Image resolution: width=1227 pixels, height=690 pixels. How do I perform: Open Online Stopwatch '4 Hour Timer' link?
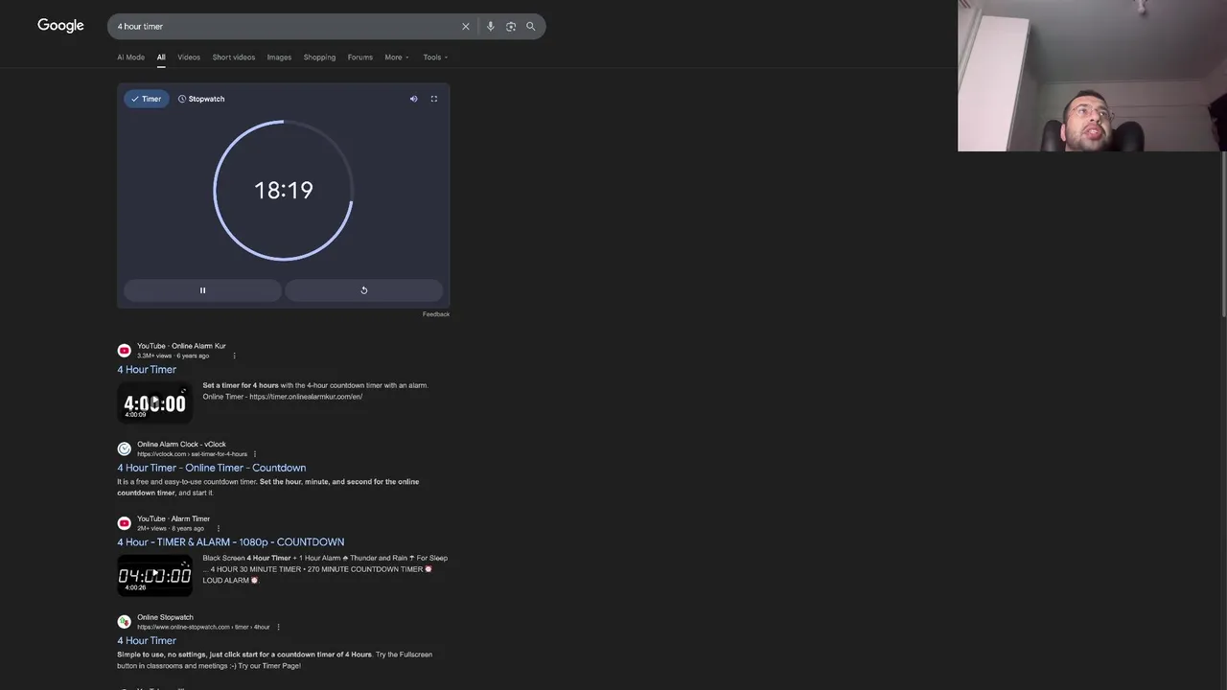147,641
